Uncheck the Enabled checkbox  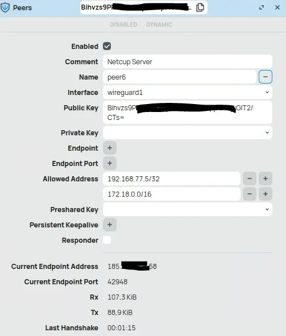[107, 46]
